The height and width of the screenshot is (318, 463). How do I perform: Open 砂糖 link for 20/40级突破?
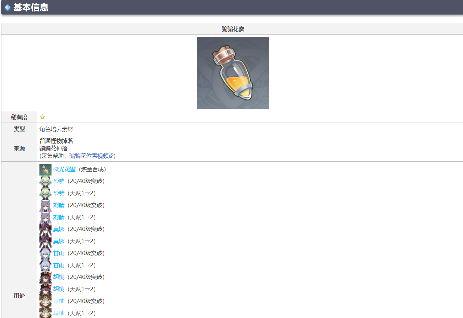[x=59, y=181]
